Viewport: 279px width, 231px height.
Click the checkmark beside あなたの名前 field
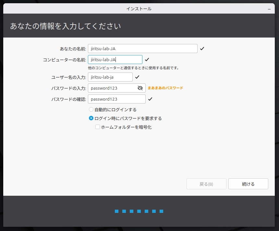click(x=202, y=49)
